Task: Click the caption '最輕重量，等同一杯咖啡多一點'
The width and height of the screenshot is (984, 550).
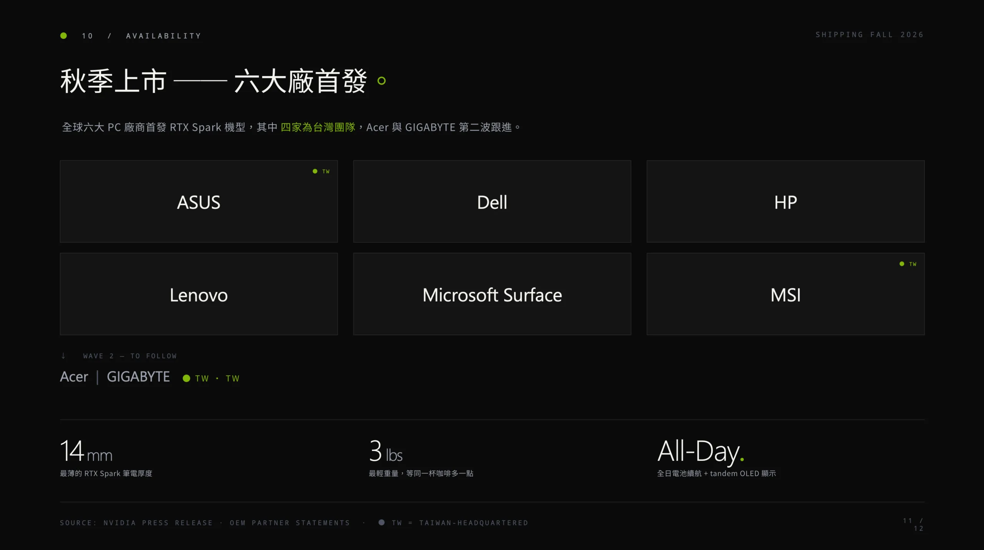Action: coord(421,474)
